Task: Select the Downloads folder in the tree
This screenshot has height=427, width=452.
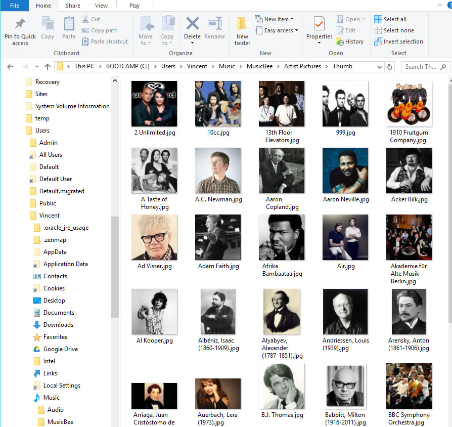Action: pos(58,325)
